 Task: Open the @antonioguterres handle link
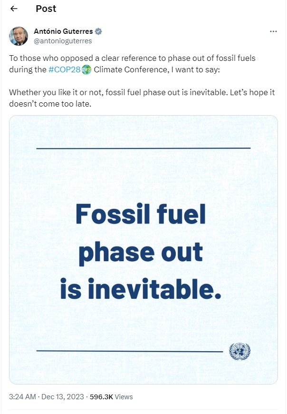click(x=63, y=41)
